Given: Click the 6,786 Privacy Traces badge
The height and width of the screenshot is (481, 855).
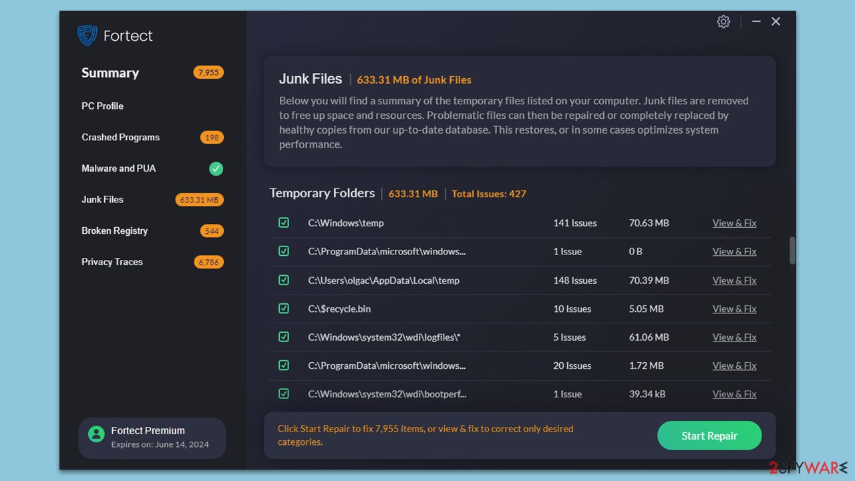Looking at the screenshot, I should pyautogui.click(x=208, y=262).
